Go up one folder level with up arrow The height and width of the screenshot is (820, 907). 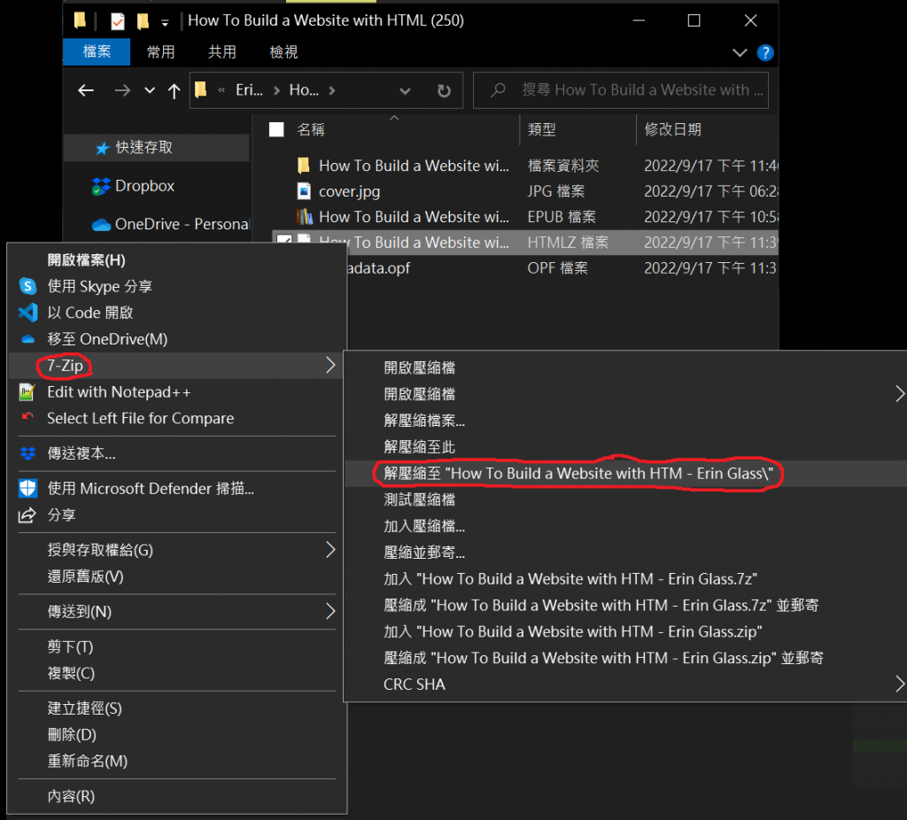pos(174,91)
